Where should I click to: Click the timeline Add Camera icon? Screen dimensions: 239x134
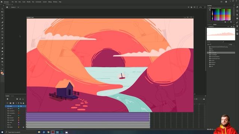17,99
